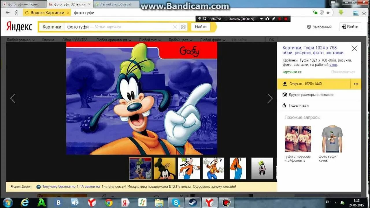The image size is (370, 208).
Task: Expand Любой цвет filter dropdown
Action: [x=180, y=40]
